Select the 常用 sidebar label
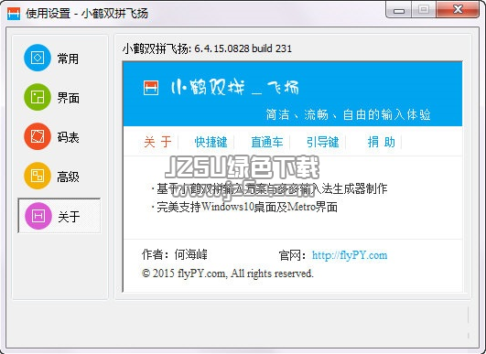This screenshot has width=486, height=354. (x=68, y=59)
